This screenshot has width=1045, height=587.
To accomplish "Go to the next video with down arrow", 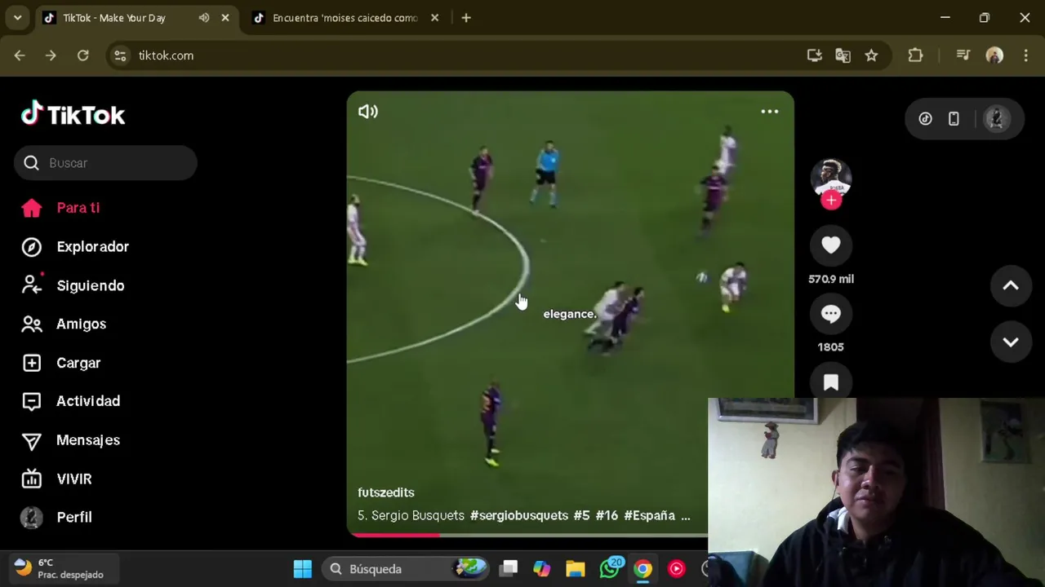I will 1011,342.
